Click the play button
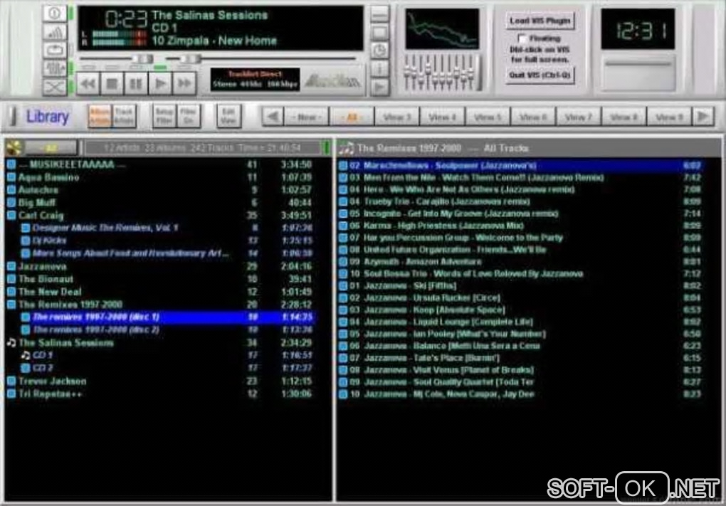The image size is (726, 506). click(160, 84)
